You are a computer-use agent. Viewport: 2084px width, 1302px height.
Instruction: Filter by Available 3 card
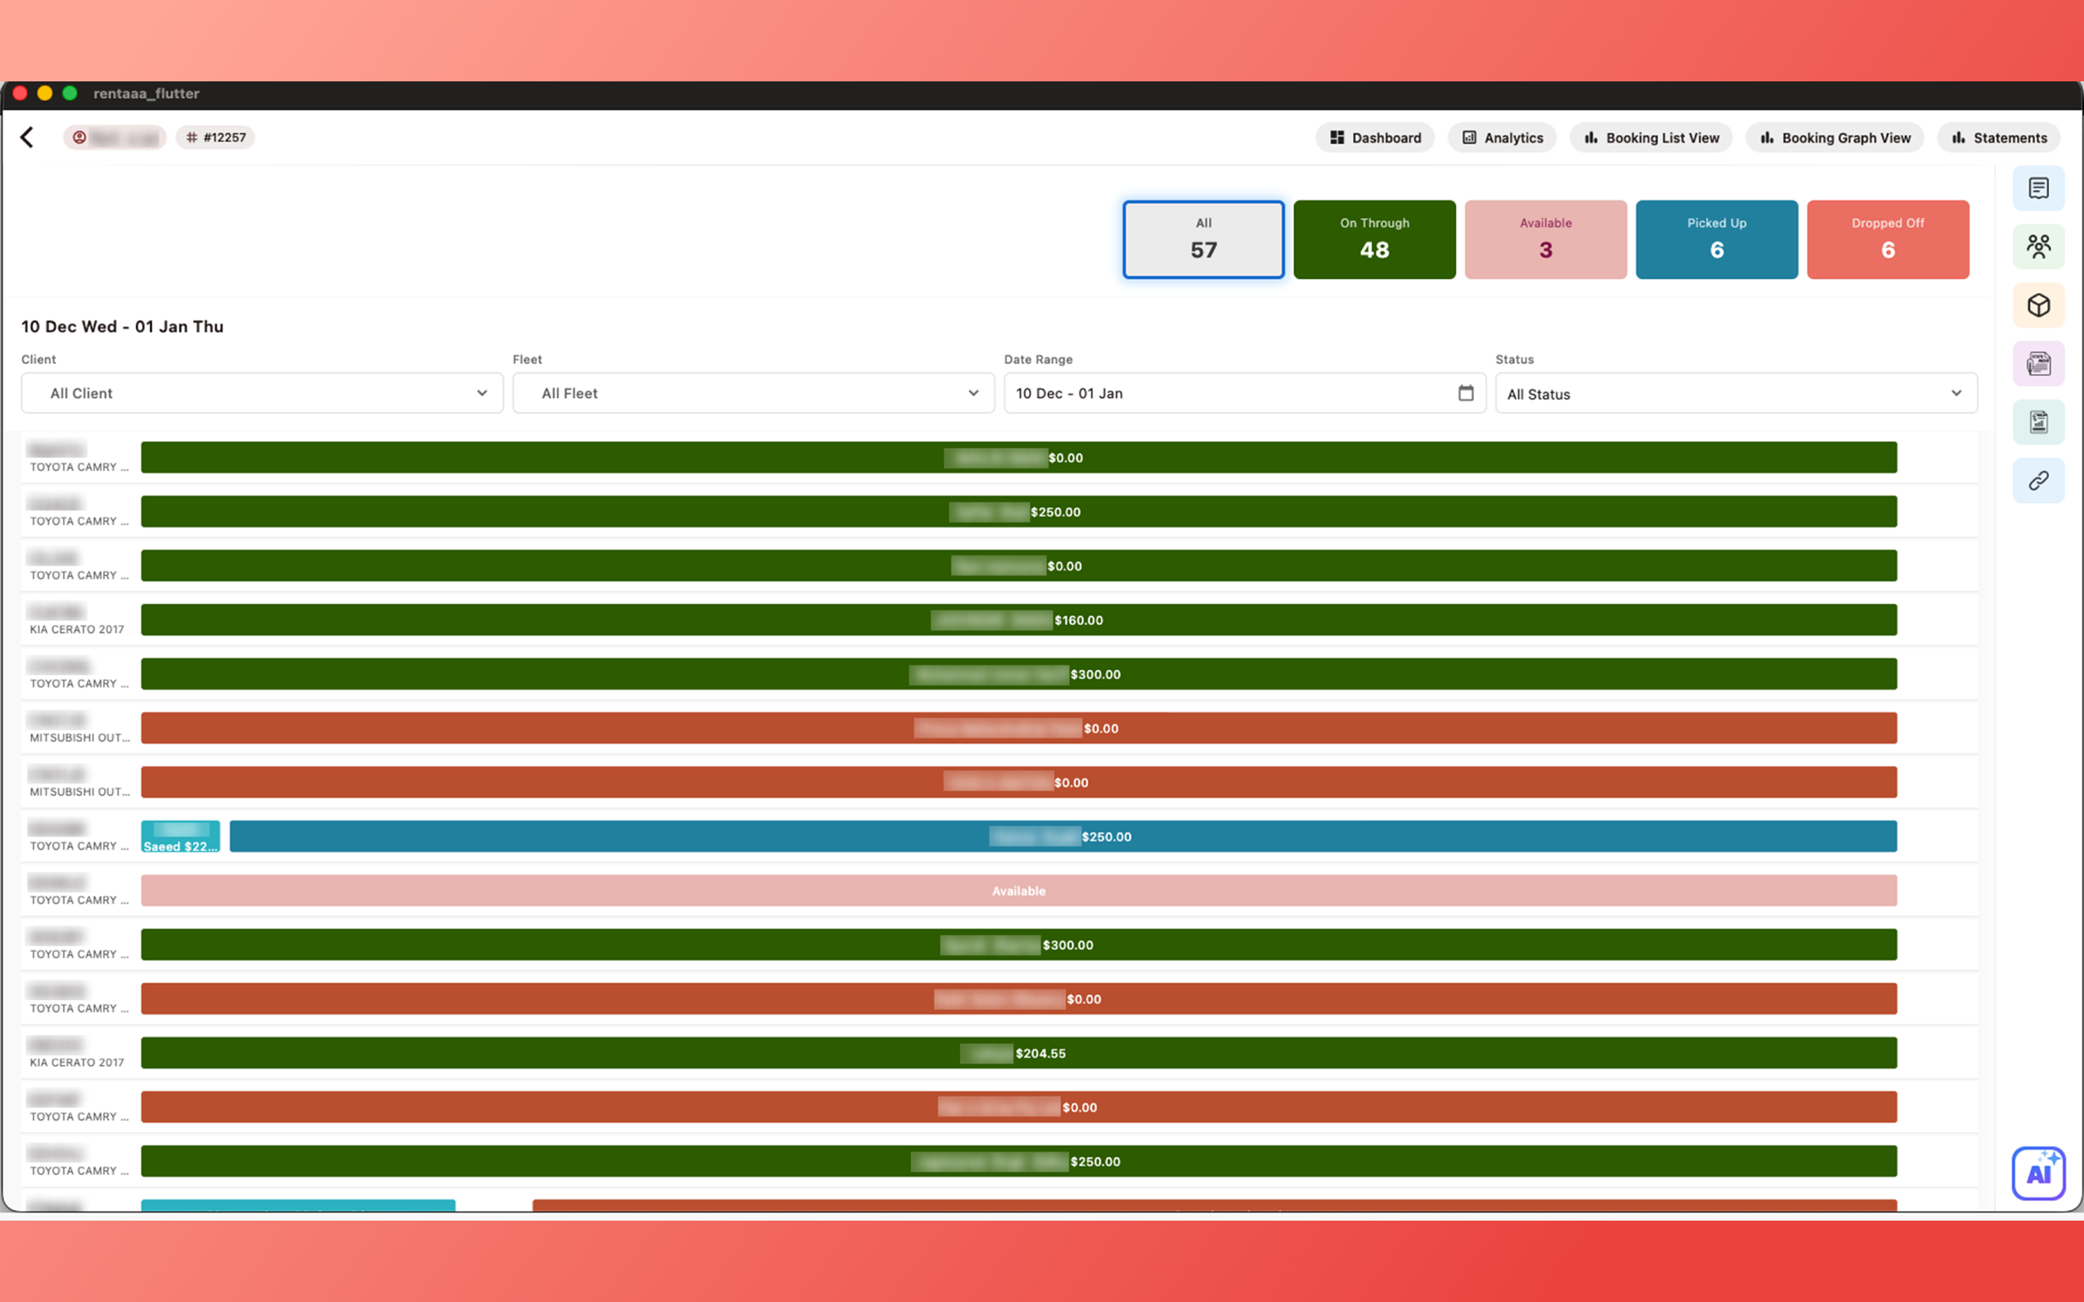[x=1545, y=239]
